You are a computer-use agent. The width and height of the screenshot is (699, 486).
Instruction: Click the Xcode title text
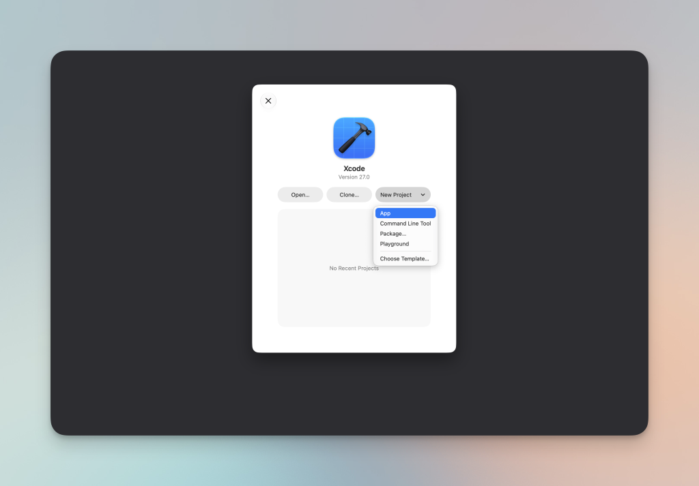tap(354, 168)
